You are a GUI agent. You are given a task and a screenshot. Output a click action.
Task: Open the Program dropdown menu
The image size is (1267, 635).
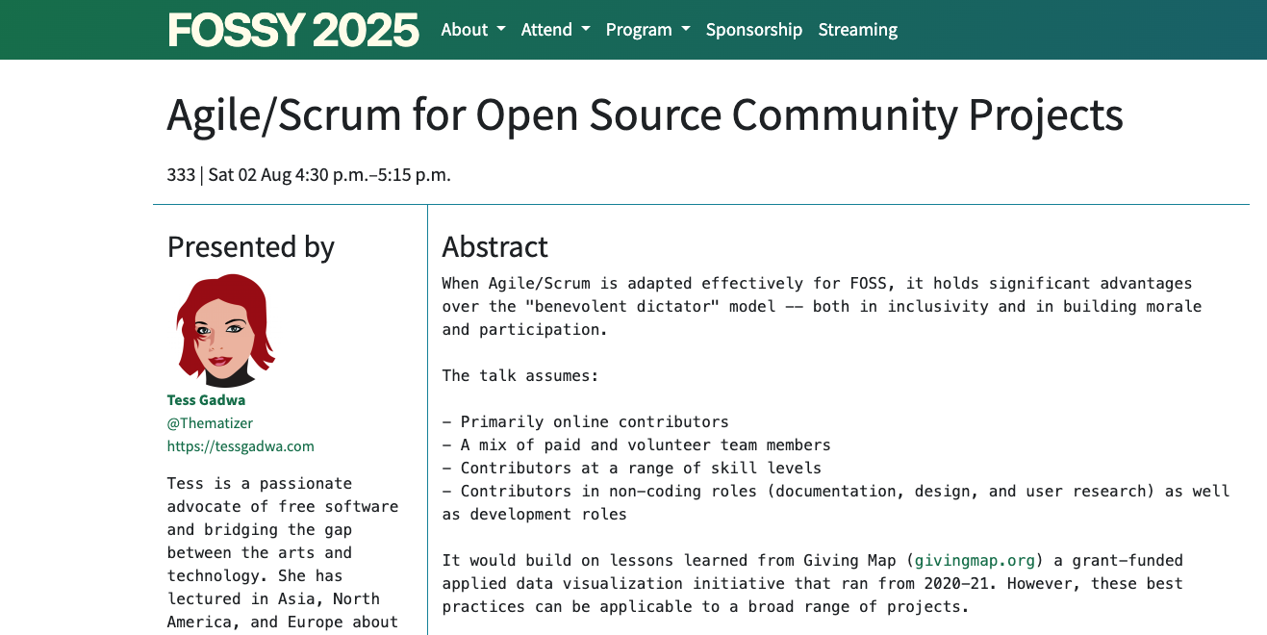(x=647, y=30)
